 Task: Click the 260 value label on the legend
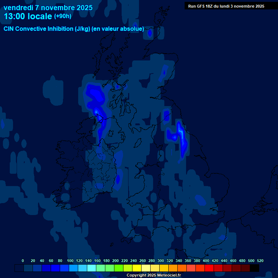point(142,261)
